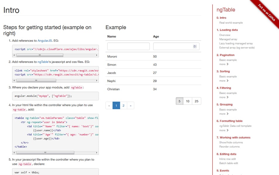
Task: Click scrollbar thumb of AngularJS script code block
Action: pyautogui.click(x=40, y=55)
